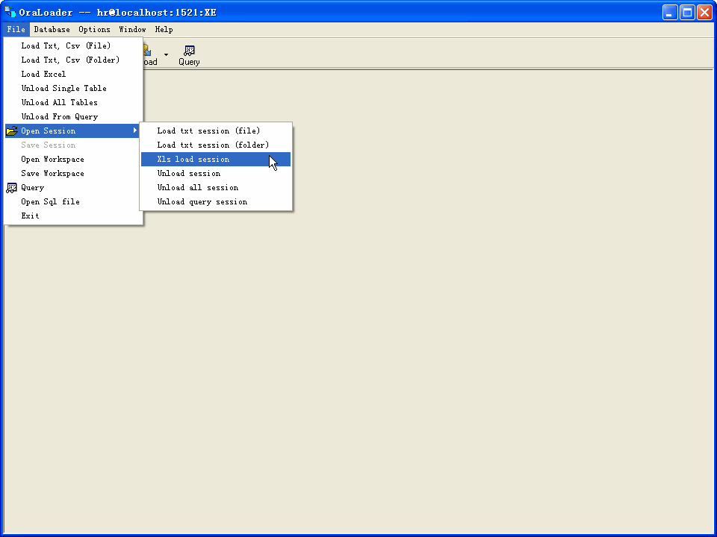717x537 pixels.
Task: Choose Unload From Query
Action: click(73, 116)
